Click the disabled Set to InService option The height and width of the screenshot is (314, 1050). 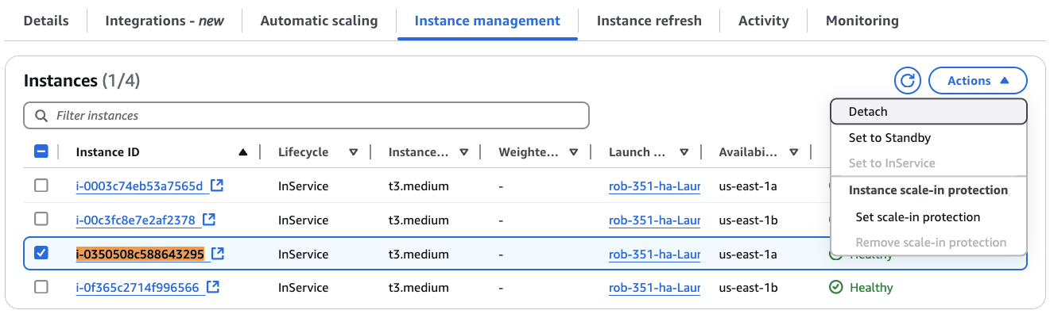[x=928, y=163]
